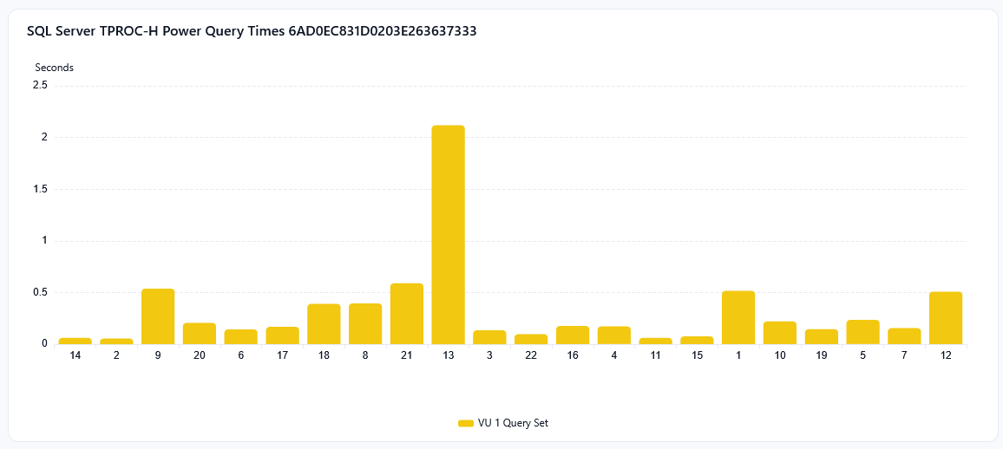The image size is (1003, 449).
Task: Select the bar for query 1
Action: [x=738, y=317]
